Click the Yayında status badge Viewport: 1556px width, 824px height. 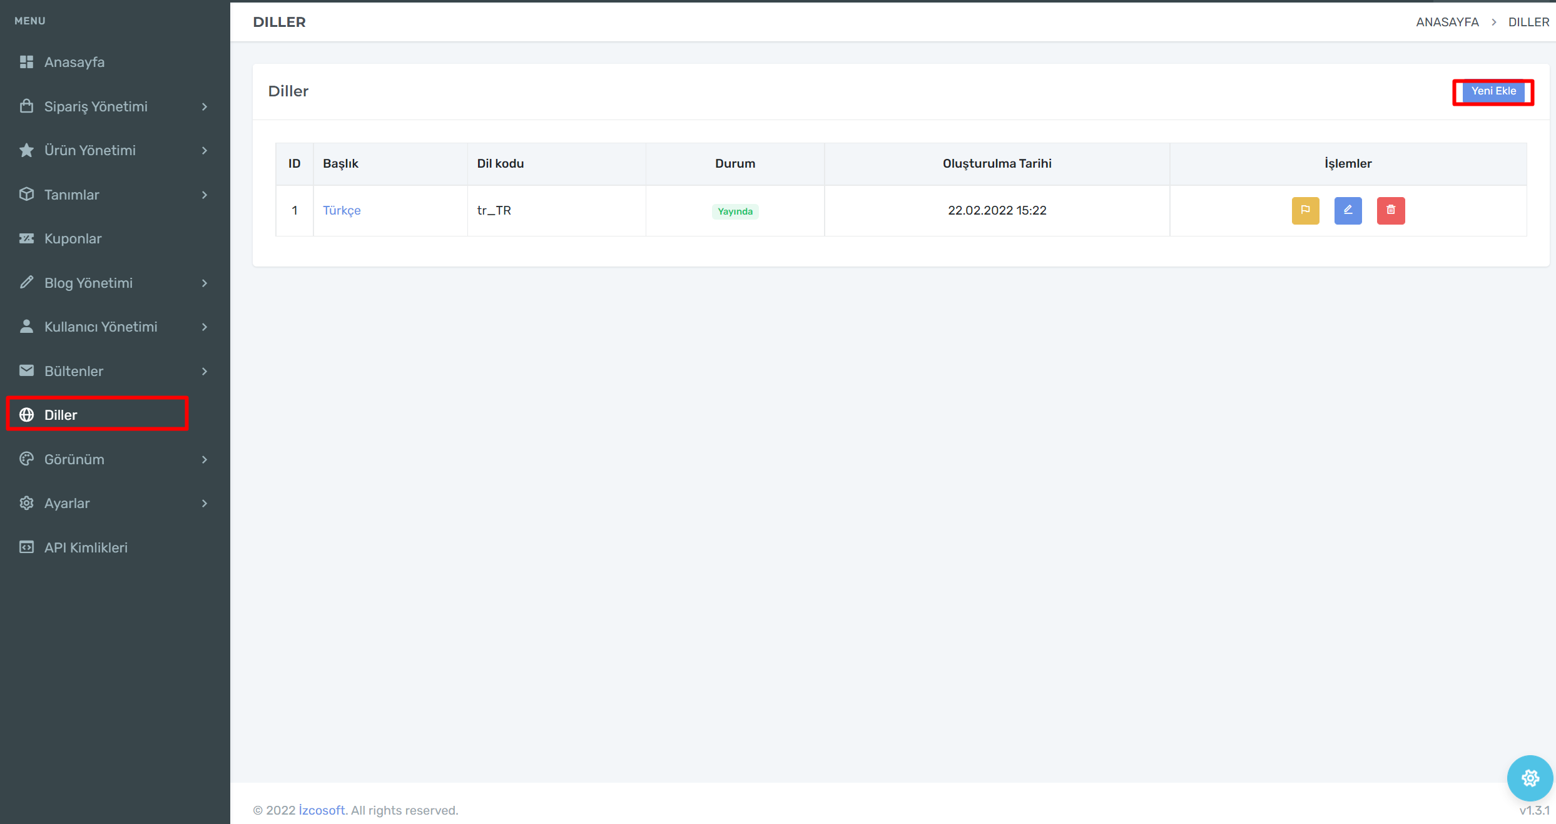pos(735,211)
